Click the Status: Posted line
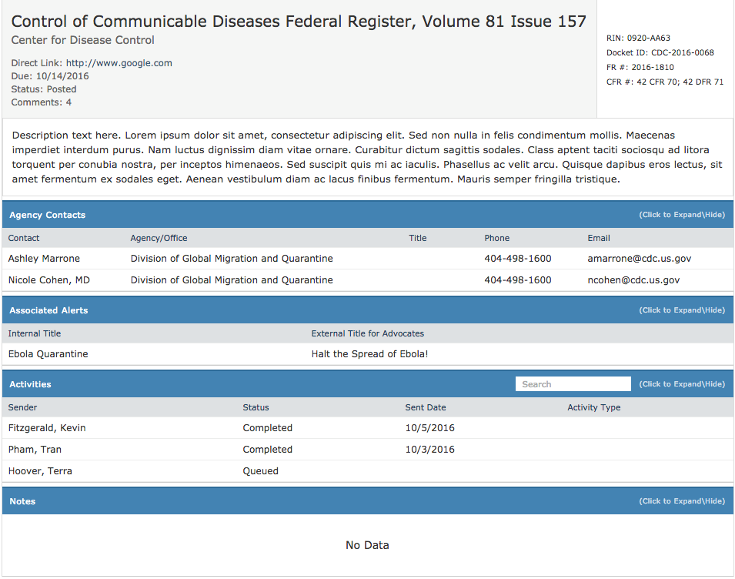 (x=44, y=89)
